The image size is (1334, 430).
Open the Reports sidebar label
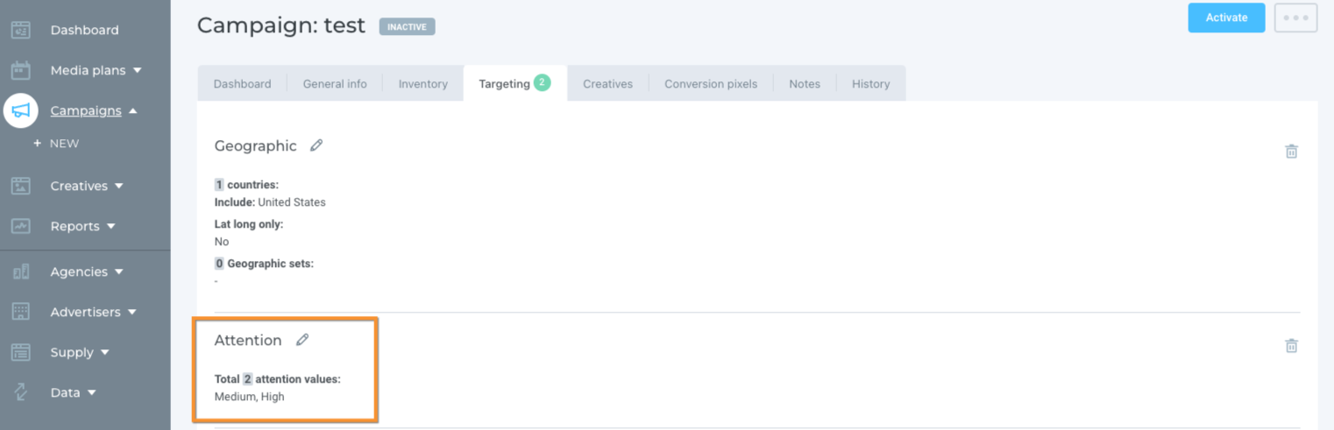75,226
